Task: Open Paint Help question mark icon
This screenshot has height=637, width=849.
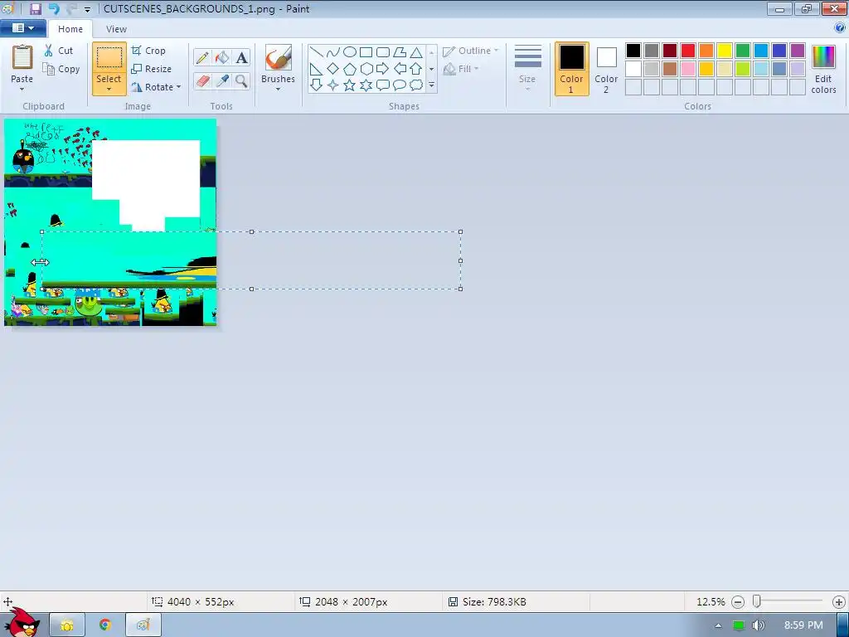Action: pyautogui.click(x=840, y=28)
